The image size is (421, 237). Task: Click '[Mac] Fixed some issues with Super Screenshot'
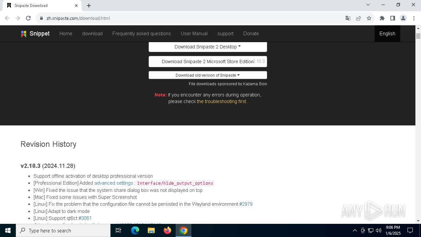[x=85, y=197]
